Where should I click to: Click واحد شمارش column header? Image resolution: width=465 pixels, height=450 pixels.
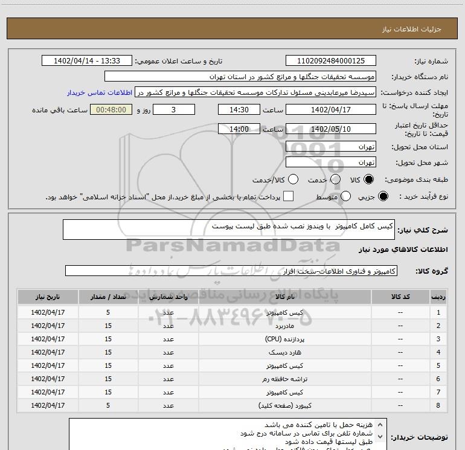tap(168, 297)
